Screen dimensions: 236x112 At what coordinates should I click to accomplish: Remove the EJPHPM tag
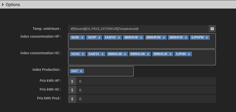coord(207,37)
